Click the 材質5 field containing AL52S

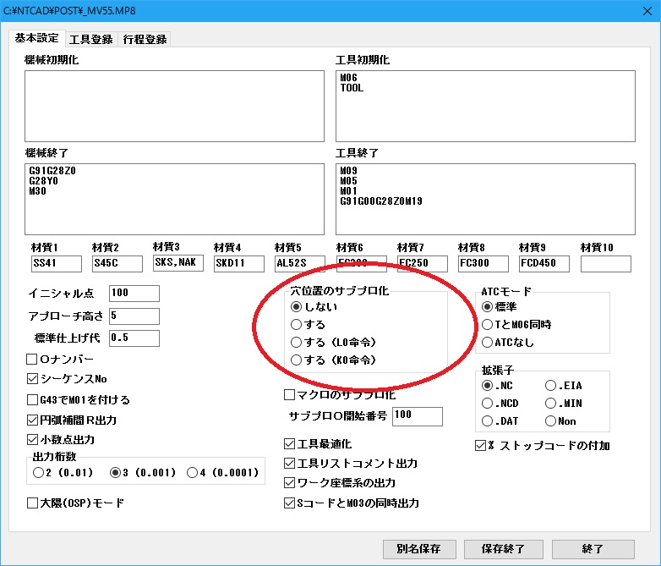tap(300, 263)
